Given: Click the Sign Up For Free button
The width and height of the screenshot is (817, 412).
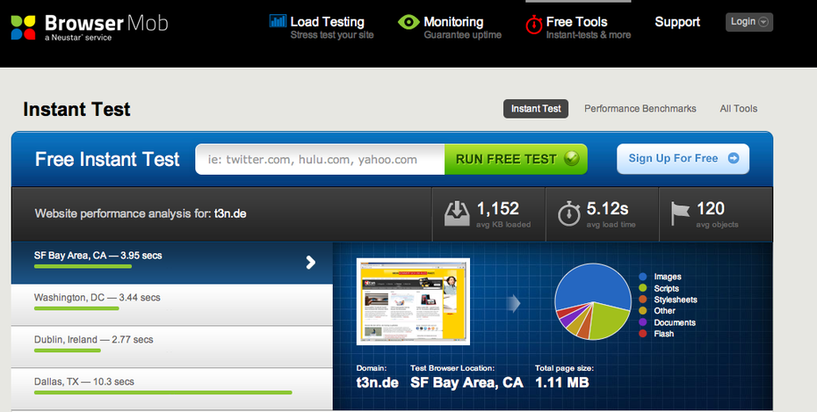Looking at the screenshot, I should (x=683, y=159).
